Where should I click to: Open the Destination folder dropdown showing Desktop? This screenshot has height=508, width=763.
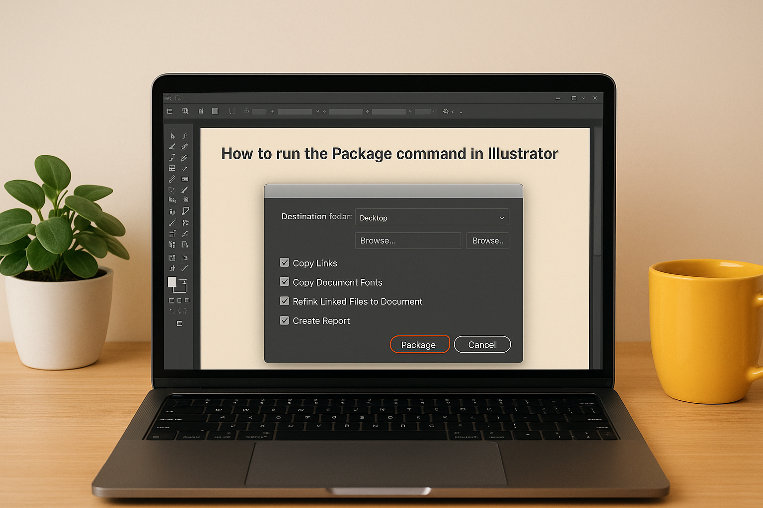point(432,217)
